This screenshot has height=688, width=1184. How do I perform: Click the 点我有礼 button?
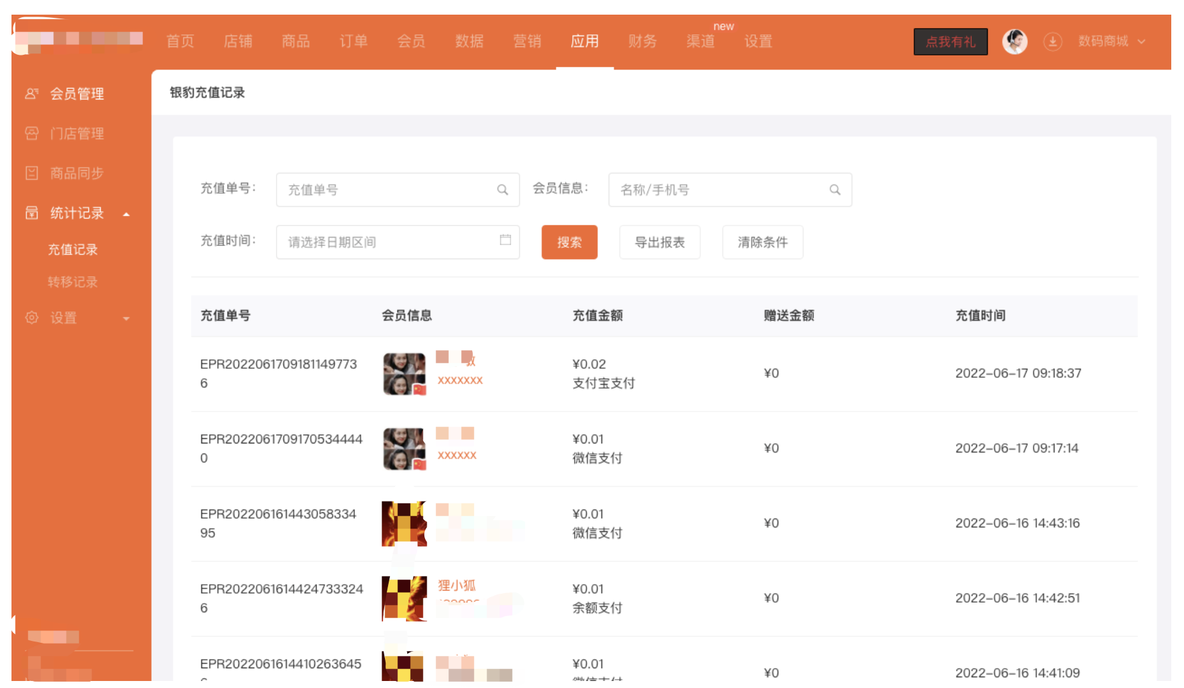click(950, 42)
